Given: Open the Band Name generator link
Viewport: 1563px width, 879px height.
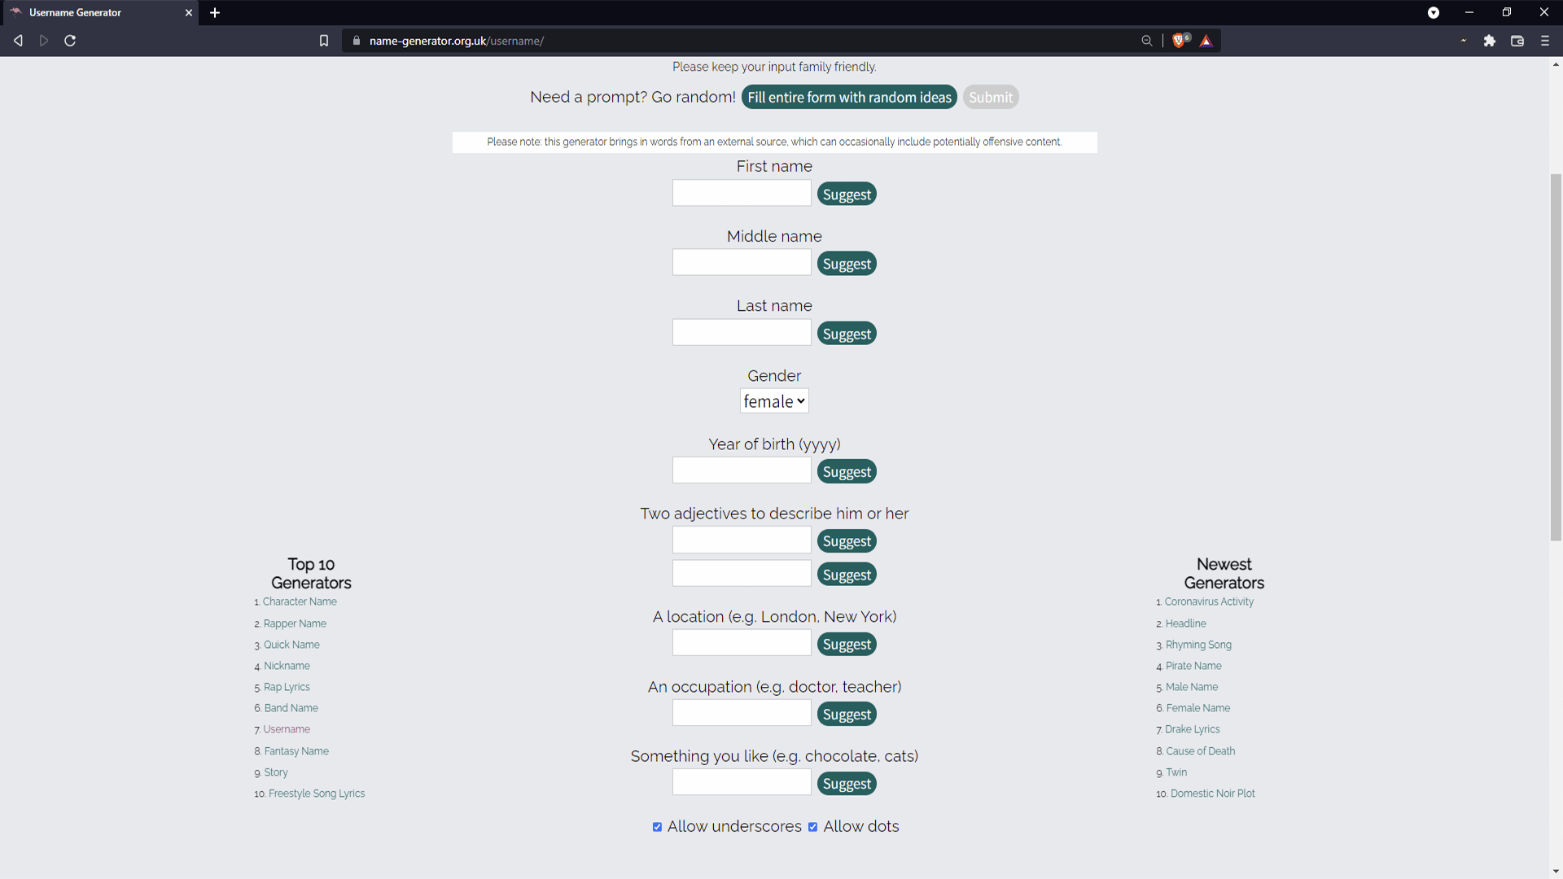Looking at the screenshot, I should tap(291, 708).
